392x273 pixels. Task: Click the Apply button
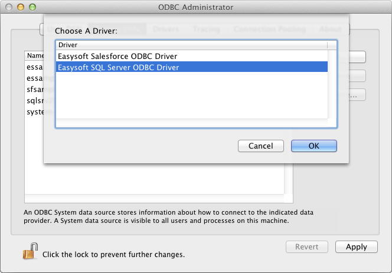click(356, 247)
